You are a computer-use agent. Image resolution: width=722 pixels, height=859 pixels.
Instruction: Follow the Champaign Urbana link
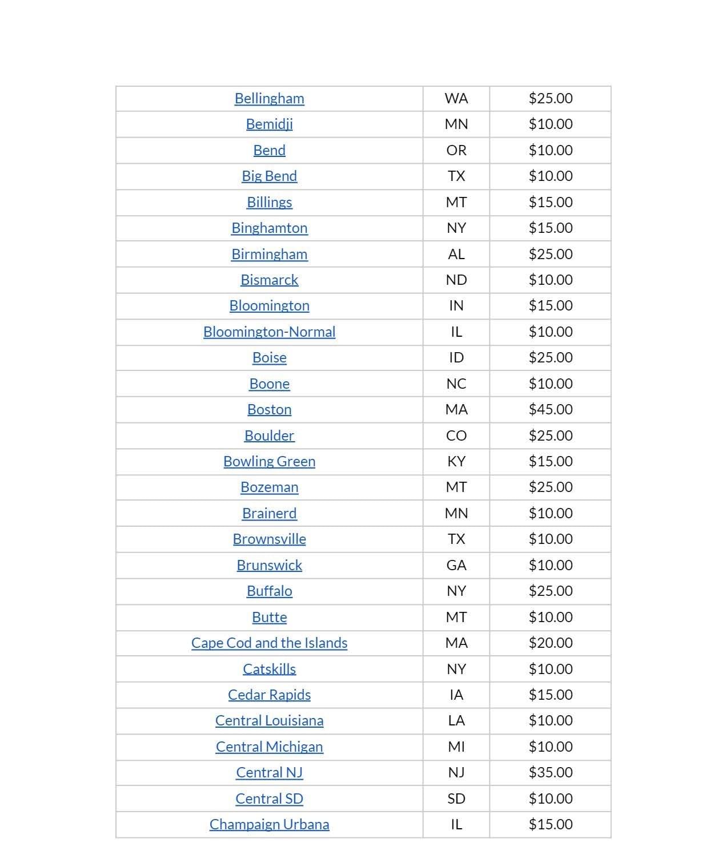(x=269, y=824)
